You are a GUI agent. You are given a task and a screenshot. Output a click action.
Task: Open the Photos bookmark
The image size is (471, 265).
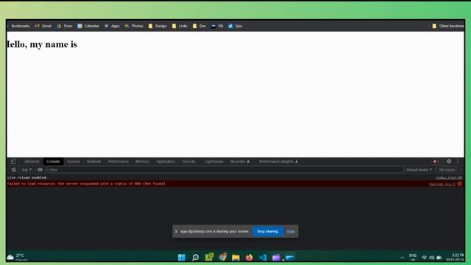point(134,26)
